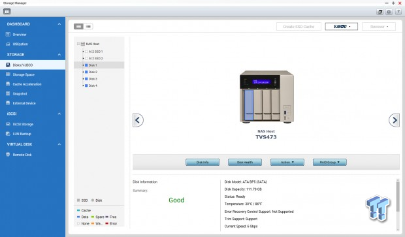Viewport: 405px width, 237px height.
Task: Open the LUN Backup page
Action: [22, 133]
